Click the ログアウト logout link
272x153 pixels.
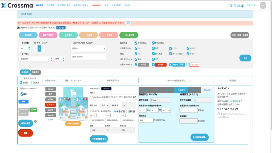coord(251,5)
